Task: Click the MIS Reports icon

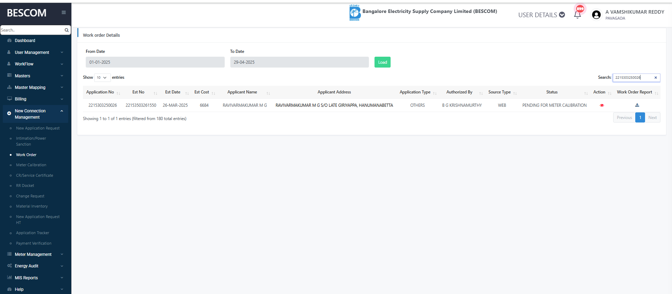Action: (x=9, y=278)
